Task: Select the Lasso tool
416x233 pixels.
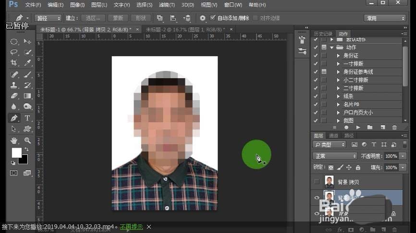Action: [x=14, y=52]
